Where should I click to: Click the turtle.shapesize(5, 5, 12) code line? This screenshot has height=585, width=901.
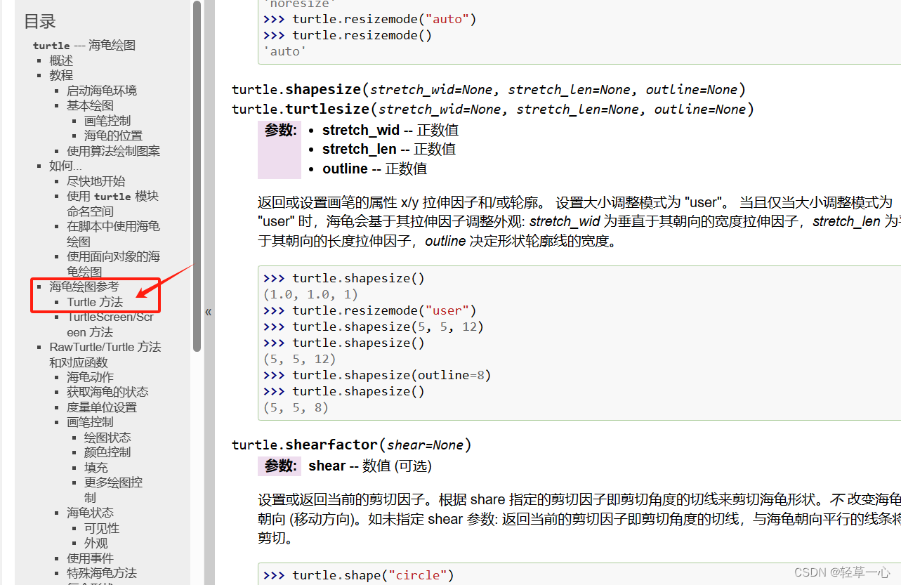[374, 327]
